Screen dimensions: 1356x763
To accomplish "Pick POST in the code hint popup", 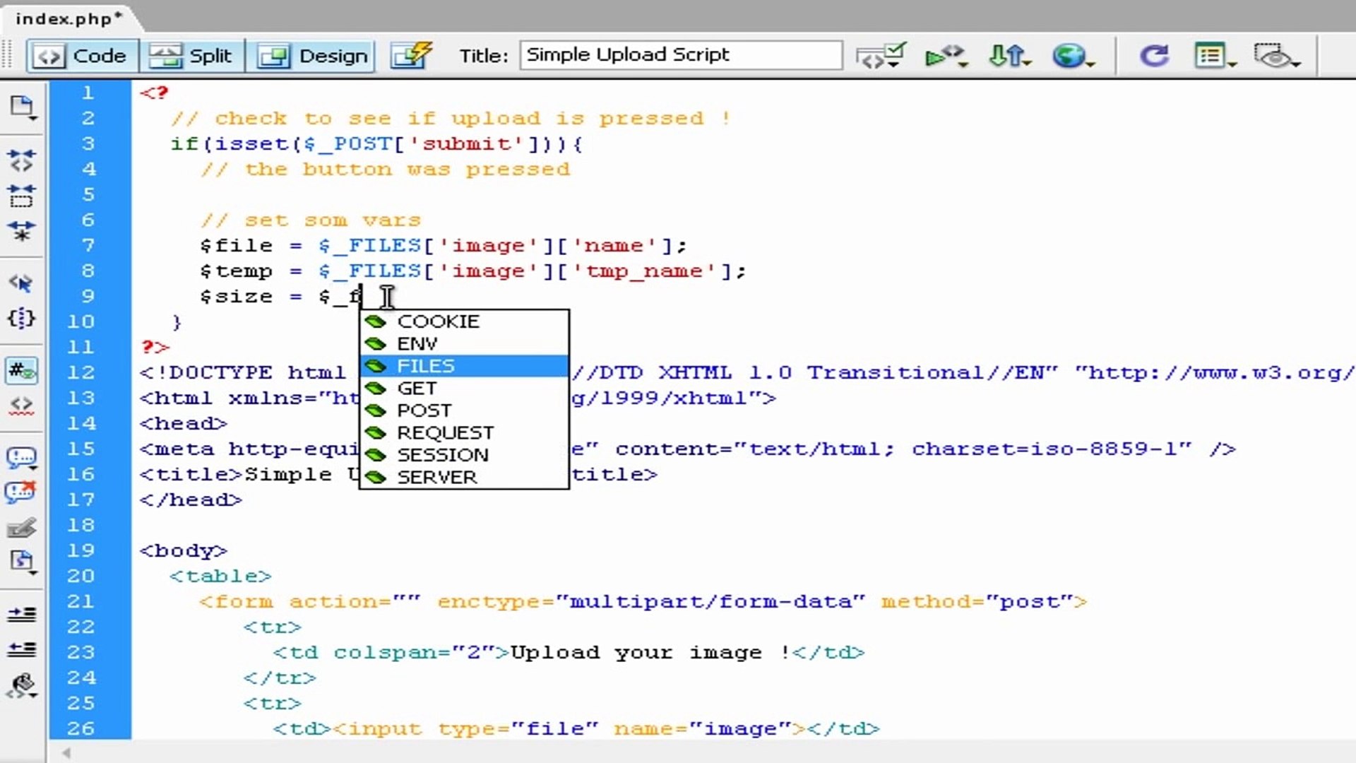I will click(x=424, y=410).
